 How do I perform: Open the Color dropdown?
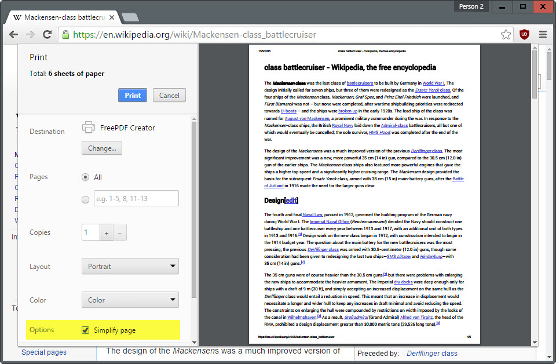pyautogui.click(x=130, y=300)
